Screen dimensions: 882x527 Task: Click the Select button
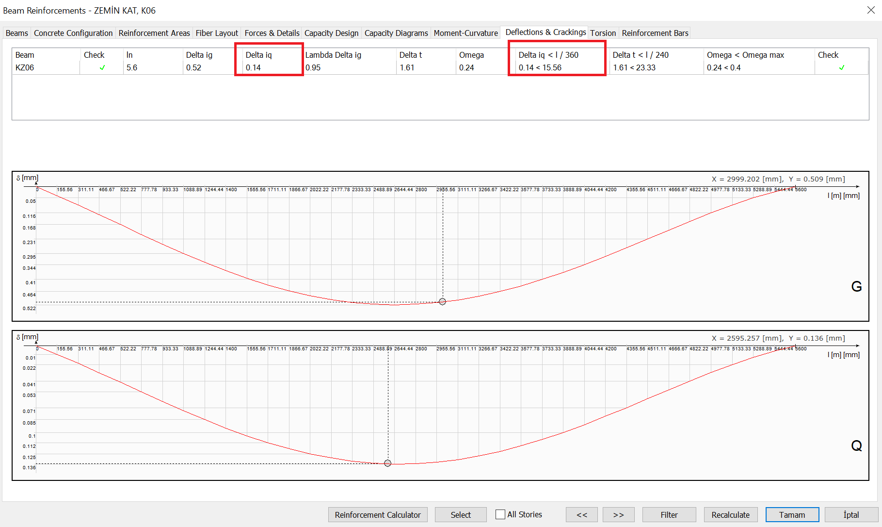460,514
